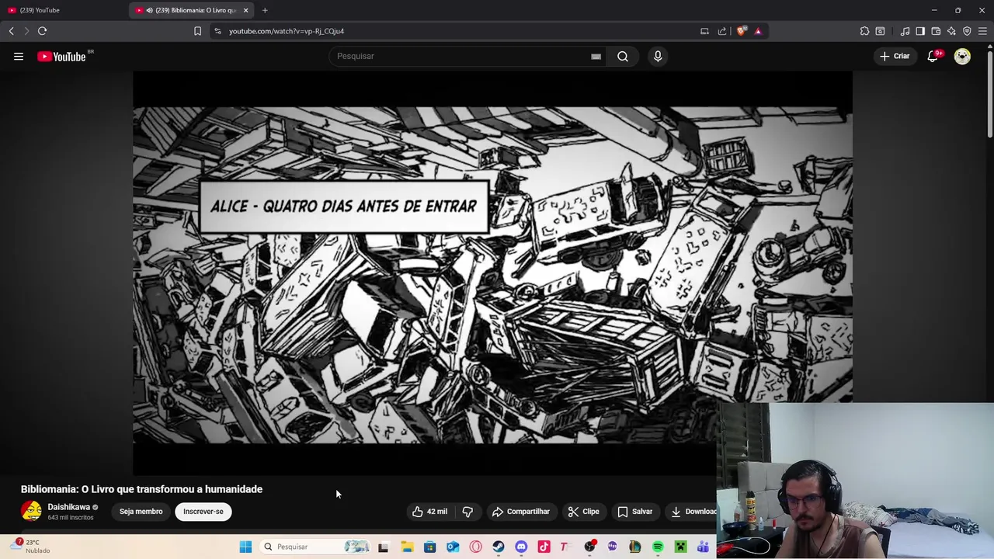Open Outlook from the taskbar

pyautogui.click(x=453, y=547)
